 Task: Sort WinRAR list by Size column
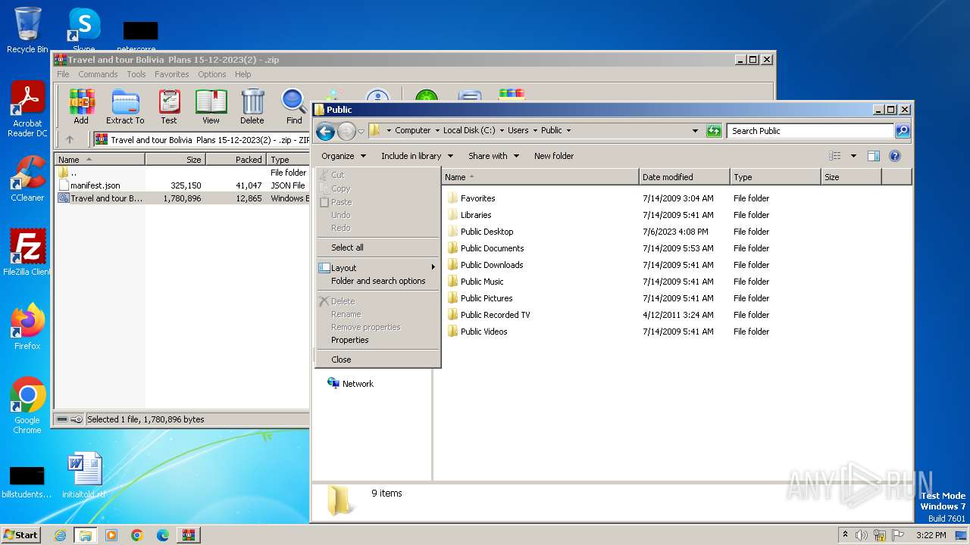click(175, 160)
